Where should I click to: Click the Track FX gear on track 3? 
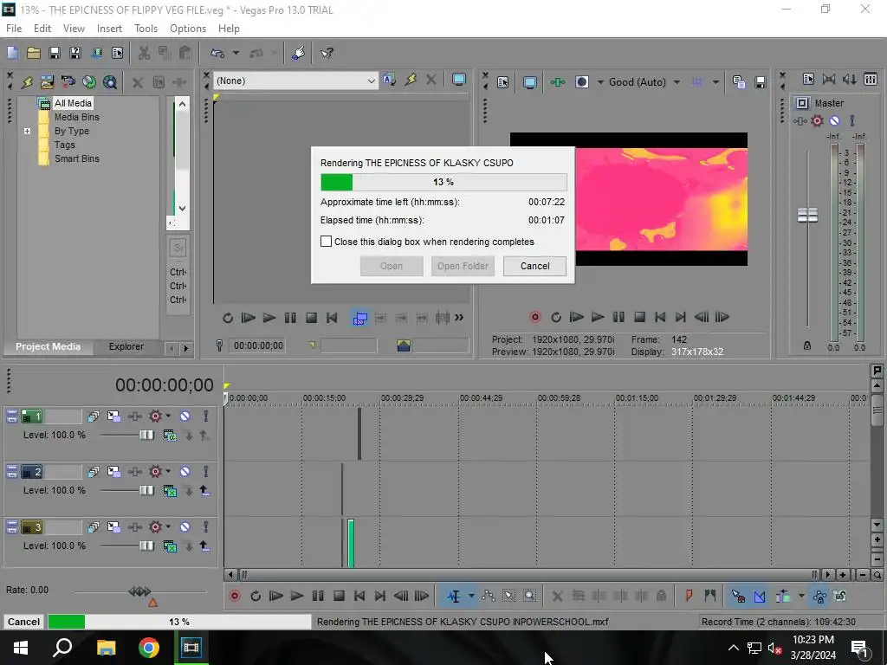click(156, 527)
